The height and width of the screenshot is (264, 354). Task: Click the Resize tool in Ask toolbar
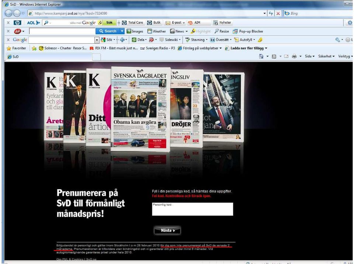point(222,31)
